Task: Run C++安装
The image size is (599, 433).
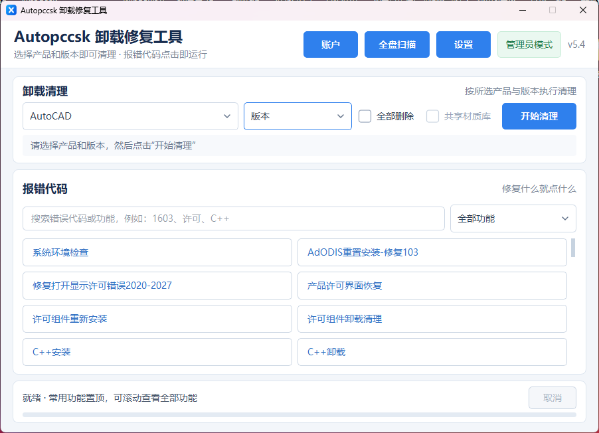Action: (x=157, y=352)
